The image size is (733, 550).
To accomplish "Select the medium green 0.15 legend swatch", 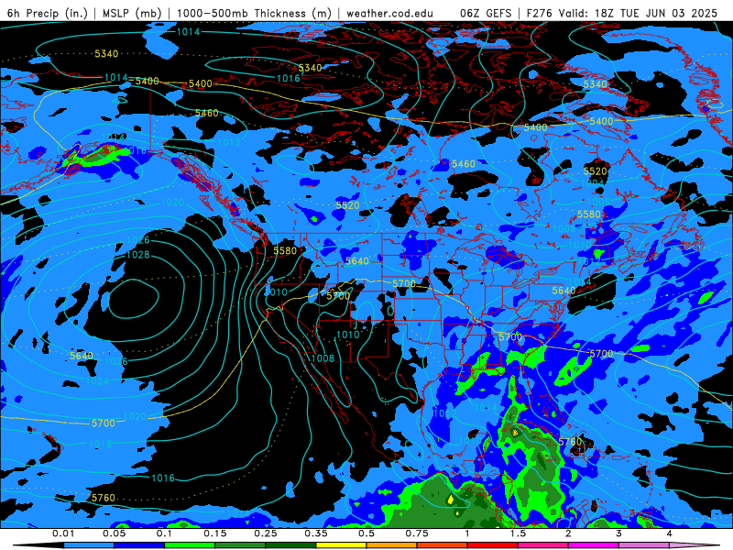I will pyautogui.click(x=240, y=545).
